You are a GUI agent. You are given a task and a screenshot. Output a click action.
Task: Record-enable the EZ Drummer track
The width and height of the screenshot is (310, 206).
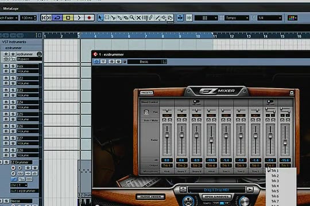[x=13, y=168]
